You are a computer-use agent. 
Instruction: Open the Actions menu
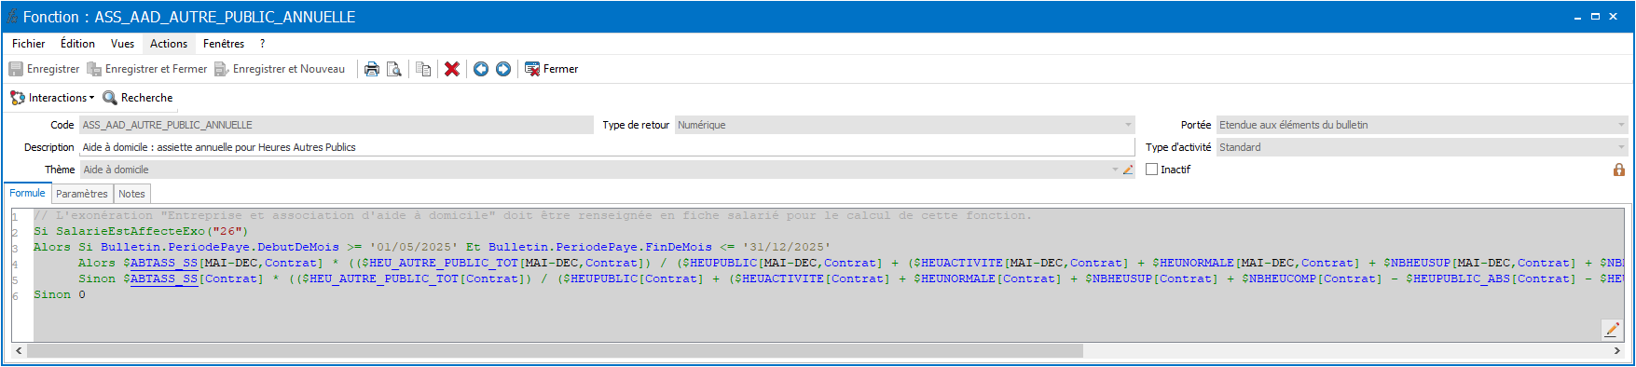(x=169, y=44)
